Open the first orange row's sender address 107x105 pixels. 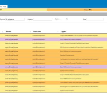(x=11, y=51)
